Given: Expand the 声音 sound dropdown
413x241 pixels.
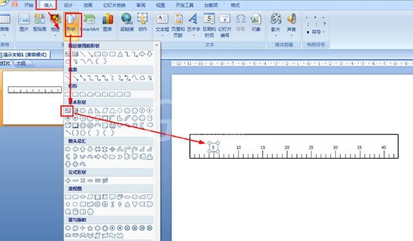Looking at the screenshot, I should 292,35.
